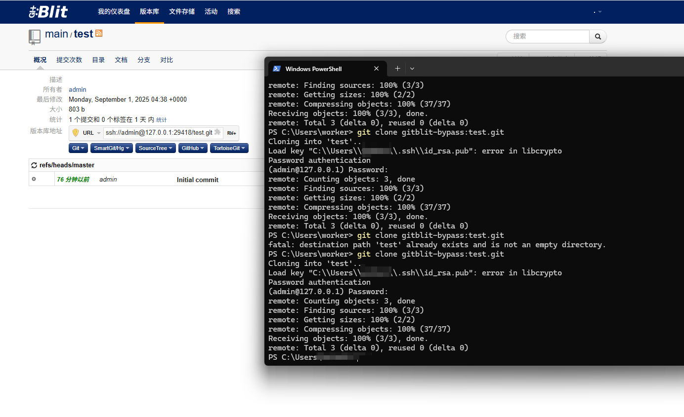
Task: Open the SourceTree clone dropdown
Action: [x=155, y=148]
